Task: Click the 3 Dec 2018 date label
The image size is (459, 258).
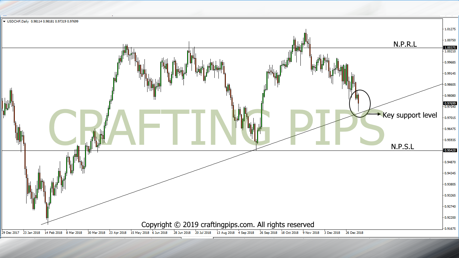Action: [332, 232]
